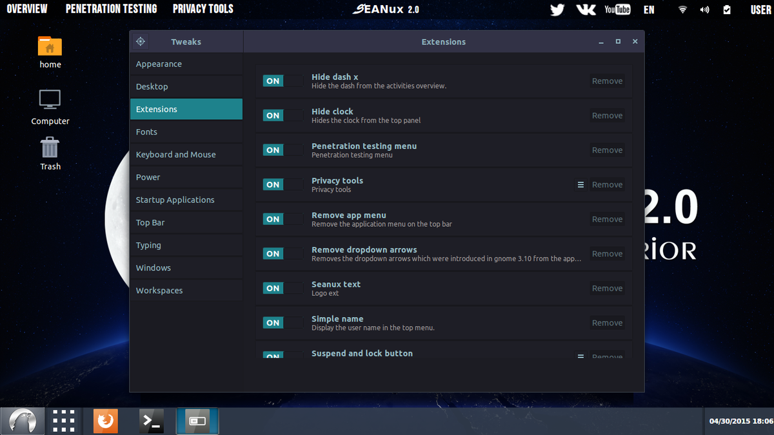Launch the Terminal from the taskbar
The width and height of the screenshot is (774, 435).
pos(152,421)
